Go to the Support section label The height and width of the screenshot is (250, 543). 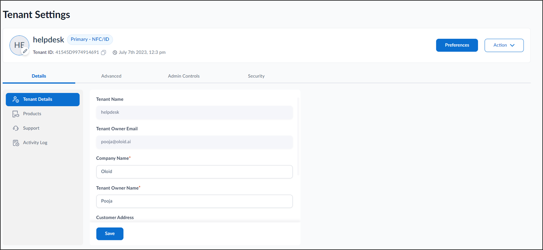31,128
